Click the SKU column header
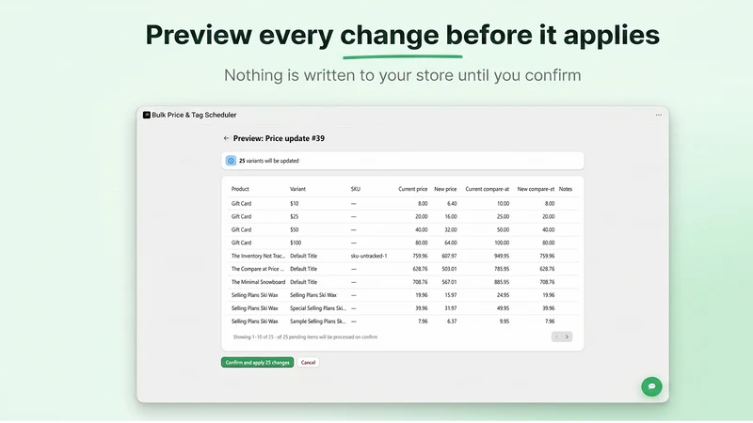The width and height of the screenshot is (753, 423). [356, 189]
